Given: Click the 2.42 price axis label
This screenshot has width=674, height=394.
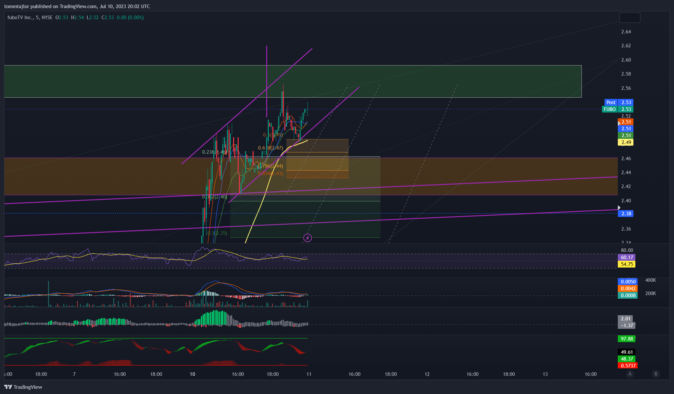Looking at the screenshot, I should point(626,186).
